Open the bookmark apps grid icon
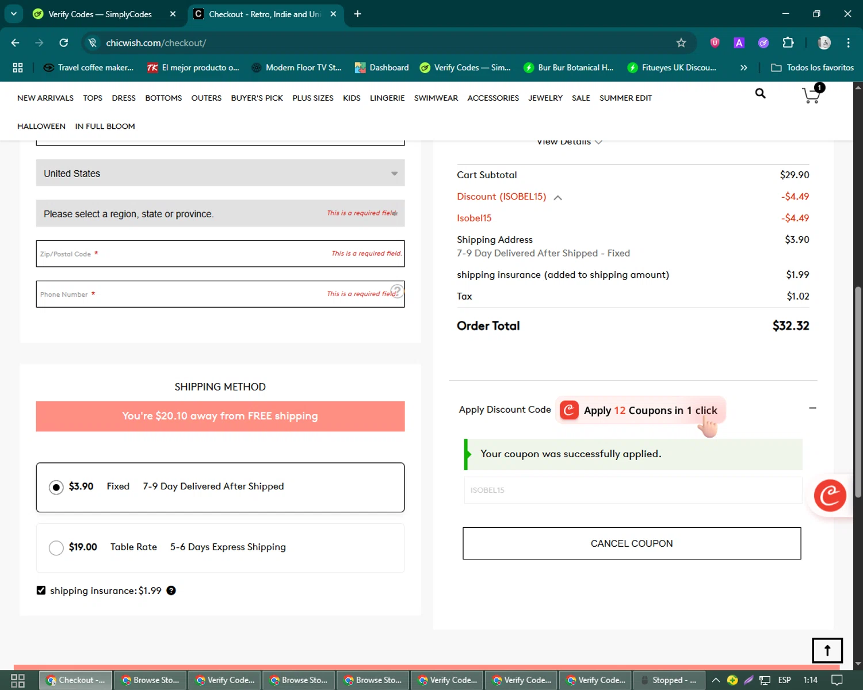 click(18, 67)
